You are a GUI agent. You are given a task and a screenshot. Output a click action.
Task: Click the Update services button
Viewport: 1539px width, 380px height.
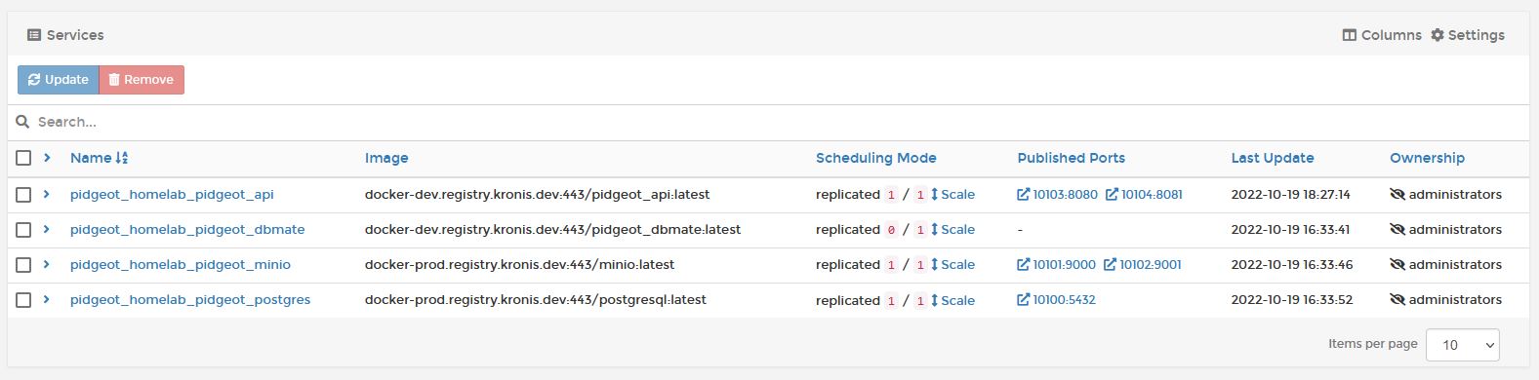point(59,80)
